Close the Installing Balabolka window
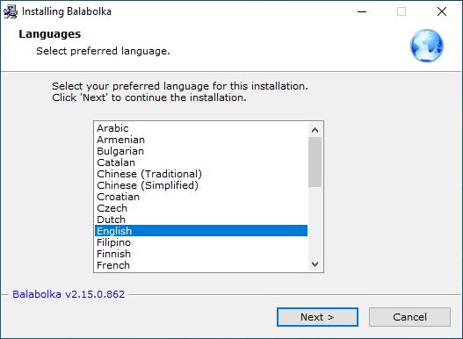 tap(442, 11)
